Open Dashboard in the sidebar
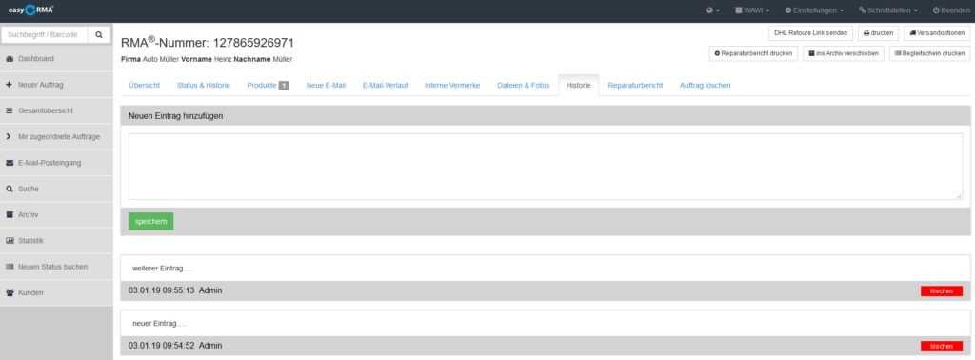 point(56,59)
